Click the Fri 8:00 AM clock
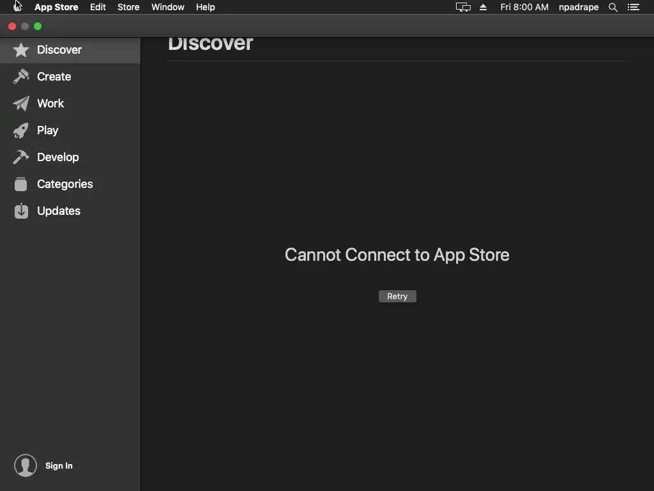This screenshot has height=491, width=654. pos(524,7)
